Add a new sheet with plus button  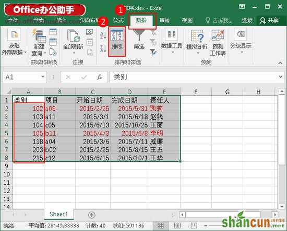pos(91,215)
